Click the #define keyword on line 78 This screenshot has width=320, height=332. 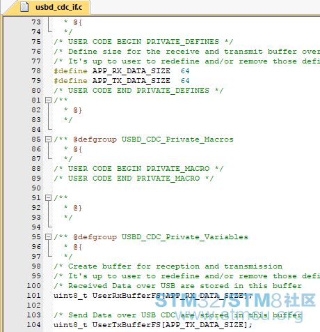[x=70, y=71]
